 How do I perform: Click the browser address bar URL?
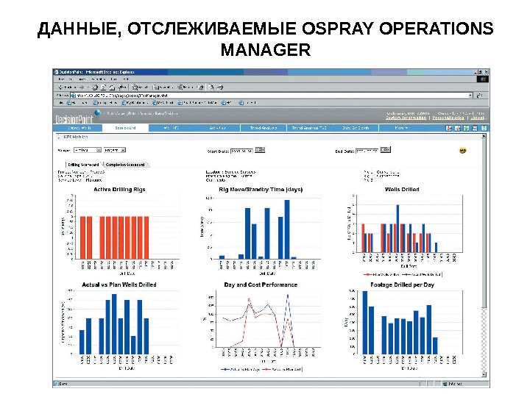point(270,96)
